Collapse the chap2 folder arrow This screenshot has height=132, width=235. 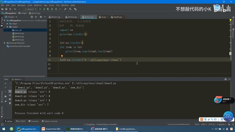pyautogui.click(x=7, y=27)
